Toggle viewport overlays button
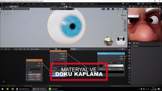162x91 pixels. pos(111,9)
